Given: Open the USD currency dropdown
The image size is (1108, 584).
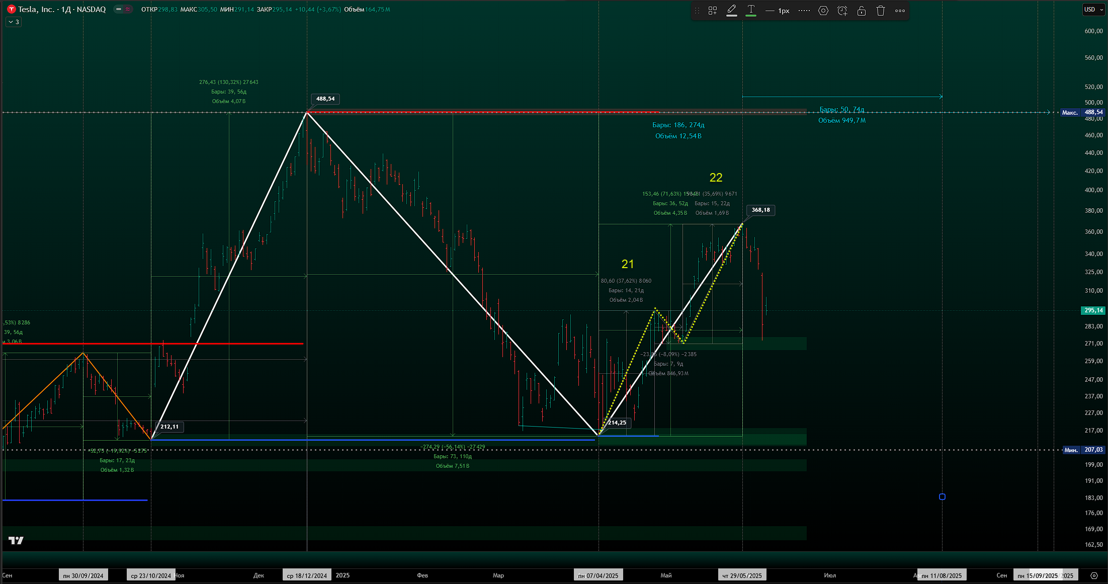Looking at the screenshot, I should coord(1093,10).
